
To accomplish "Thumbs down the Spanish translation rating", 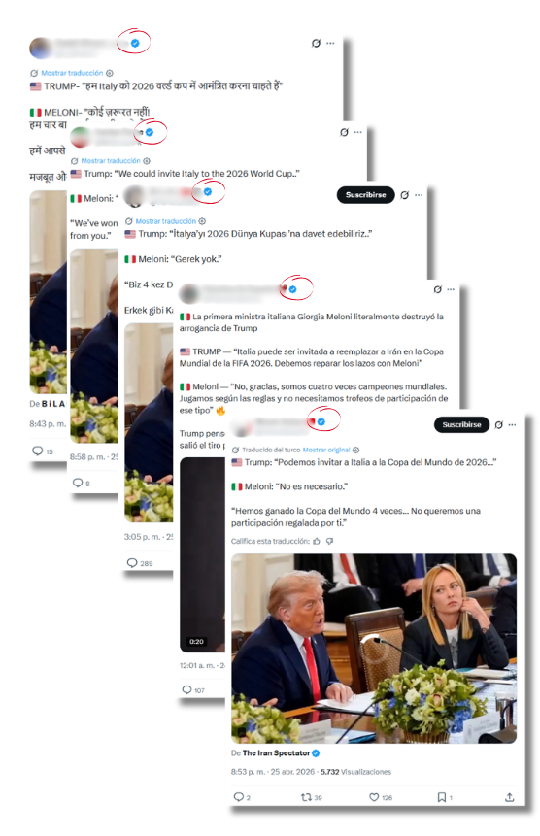I will tap(329, 541).
